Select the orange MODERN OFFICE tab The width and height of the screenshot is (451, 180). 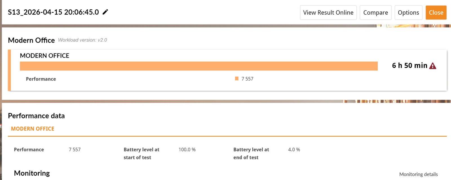(x=33, y=129)
